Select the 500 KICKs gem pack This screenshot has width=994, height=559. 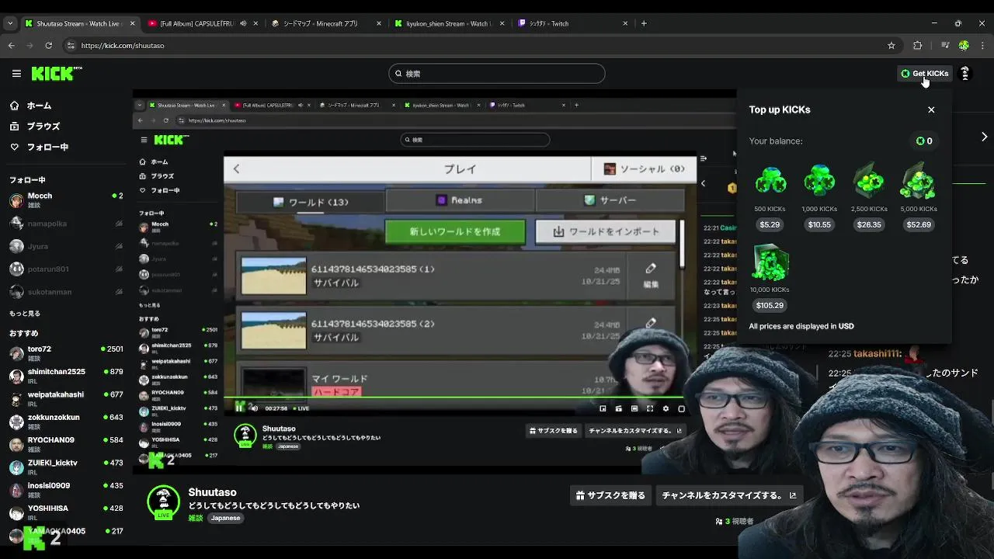tap(770, 179)
